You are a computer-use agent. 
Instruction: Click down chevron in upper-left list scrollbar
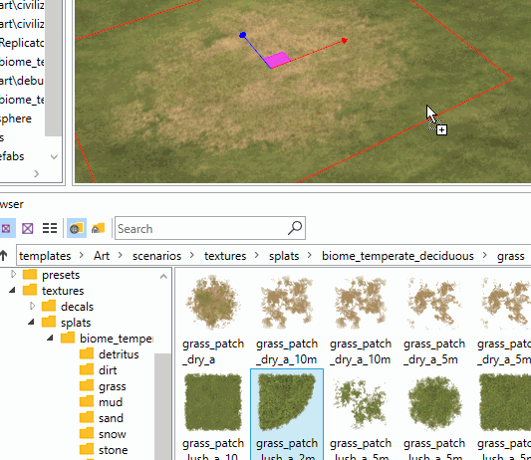coord(54,156)
